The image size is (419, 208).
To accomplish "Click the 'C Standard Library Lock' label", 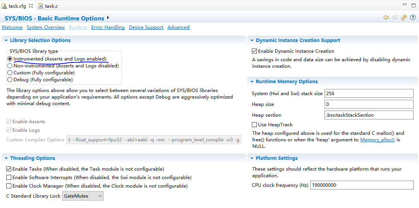I will click(x=33, y=196).
